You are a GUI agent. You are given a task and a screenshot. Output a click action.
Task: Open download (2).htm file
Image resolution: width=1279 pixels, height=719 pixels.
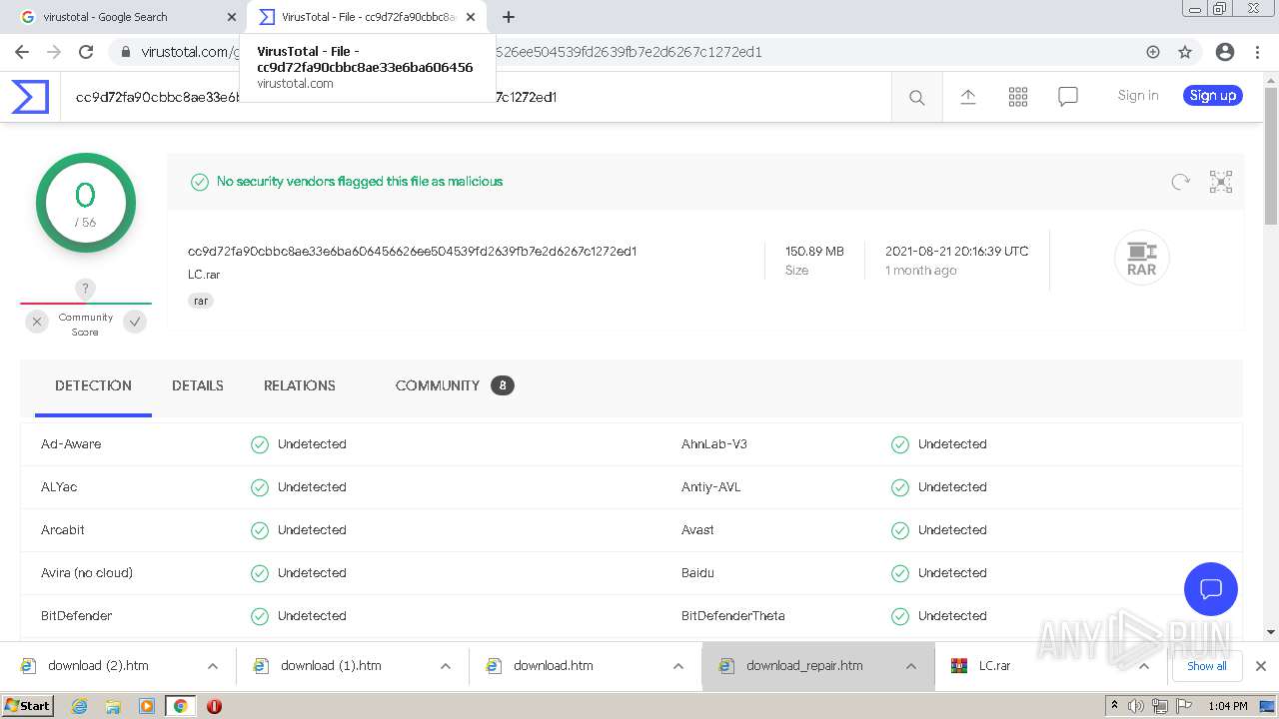click(x=98, y=666)
